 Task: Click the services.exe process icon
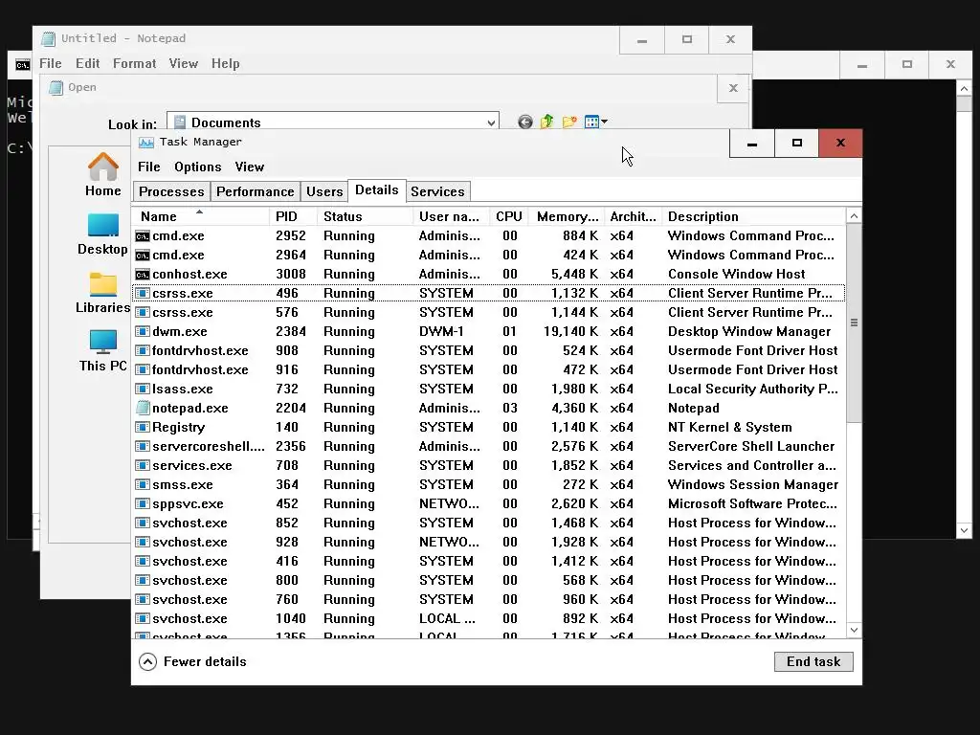pos(143,466)
